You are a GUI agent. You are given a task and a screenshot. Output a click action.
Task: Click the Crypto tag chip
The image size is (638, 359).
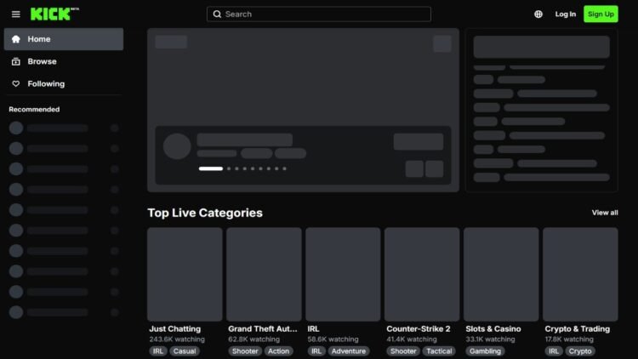580,350
